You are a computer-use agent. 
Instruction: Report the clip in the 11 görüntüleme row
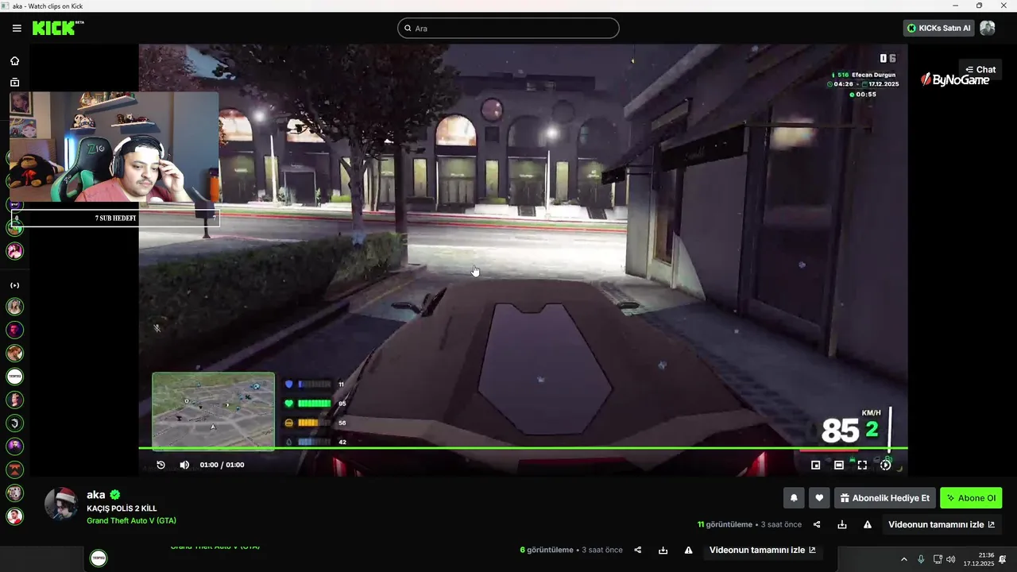pyautogui.click(x=868, y=524)
